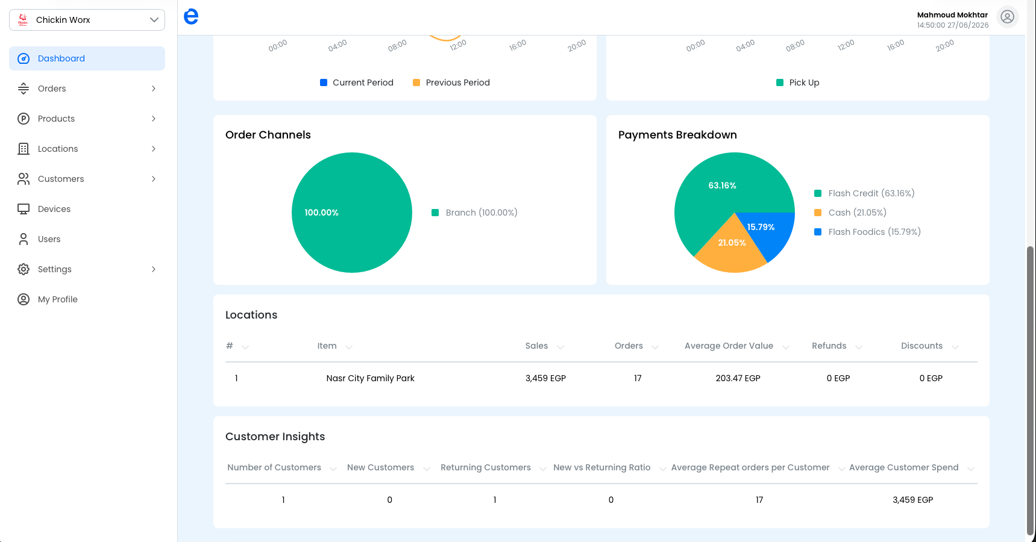Click the Settings gear icon

click(x=24, y=269)
